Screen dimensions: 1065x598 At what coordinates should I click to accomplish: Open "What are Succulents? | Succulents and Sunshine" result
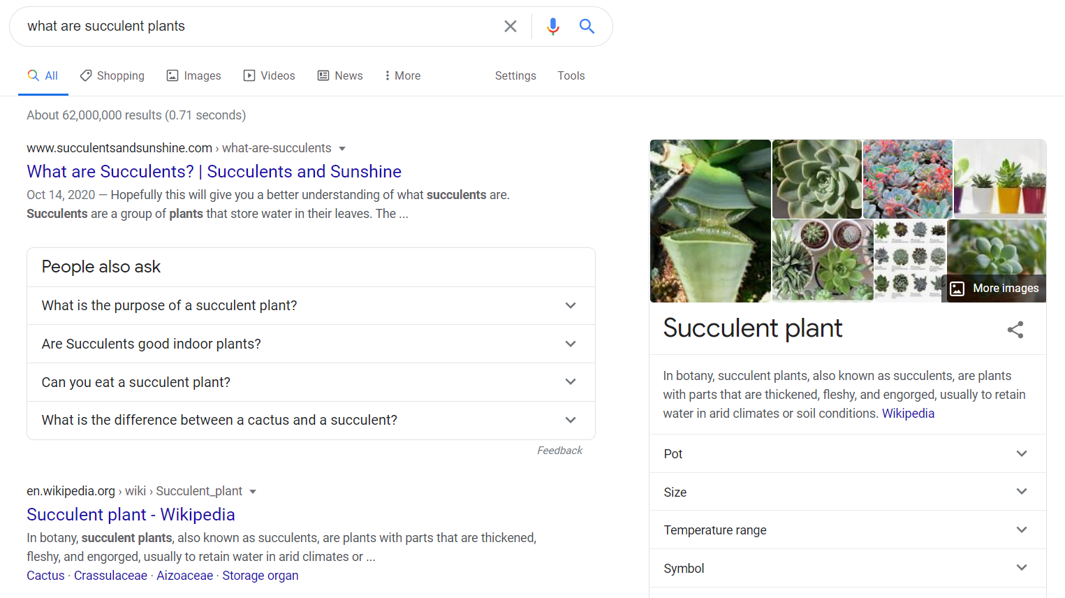tap(214, 171)
